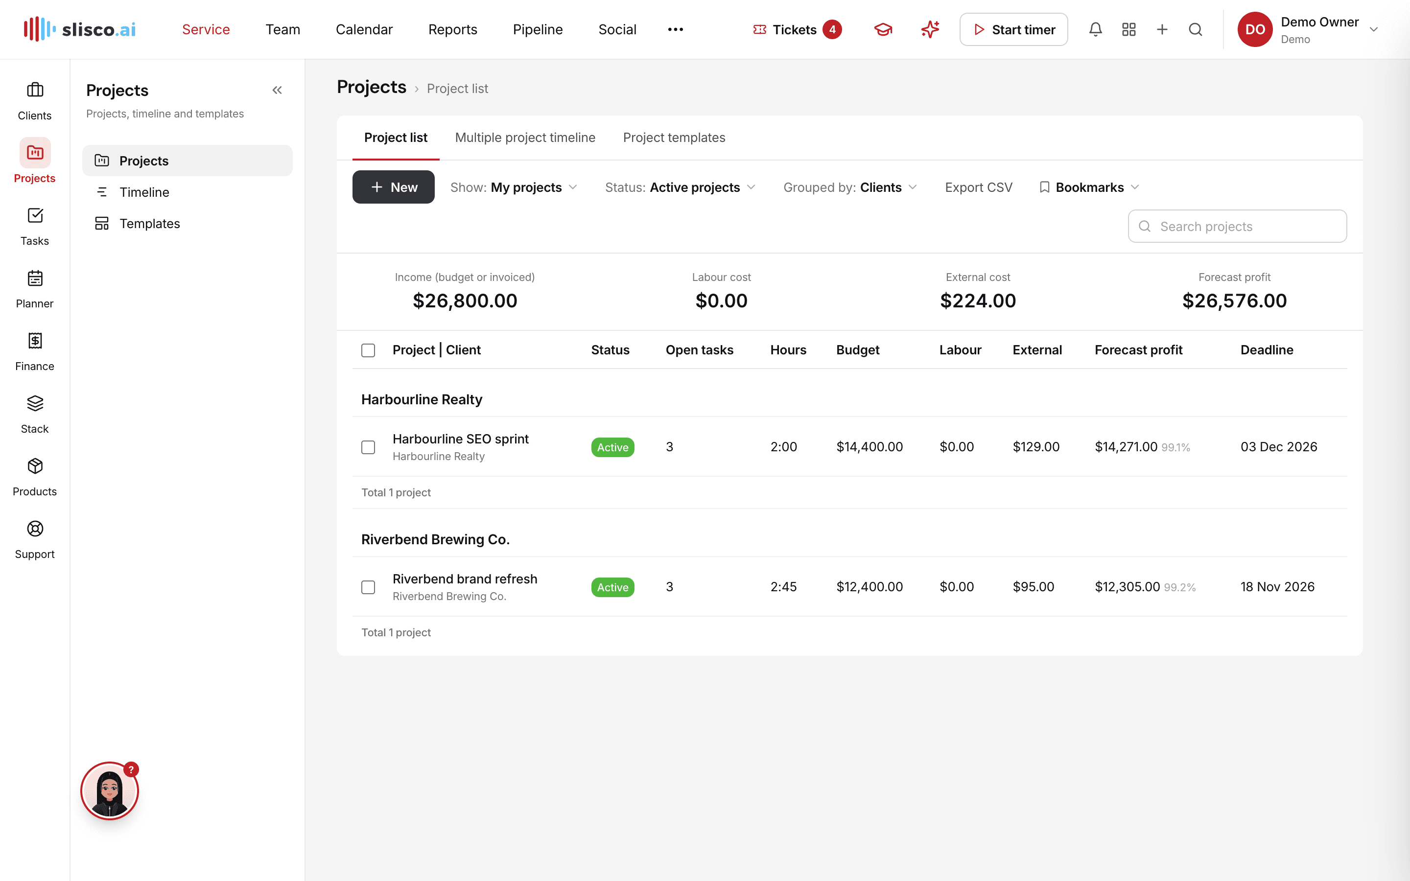Expand the Grouped by: Clients dropdown
1410x881 pixels.
tap(850, 187)
